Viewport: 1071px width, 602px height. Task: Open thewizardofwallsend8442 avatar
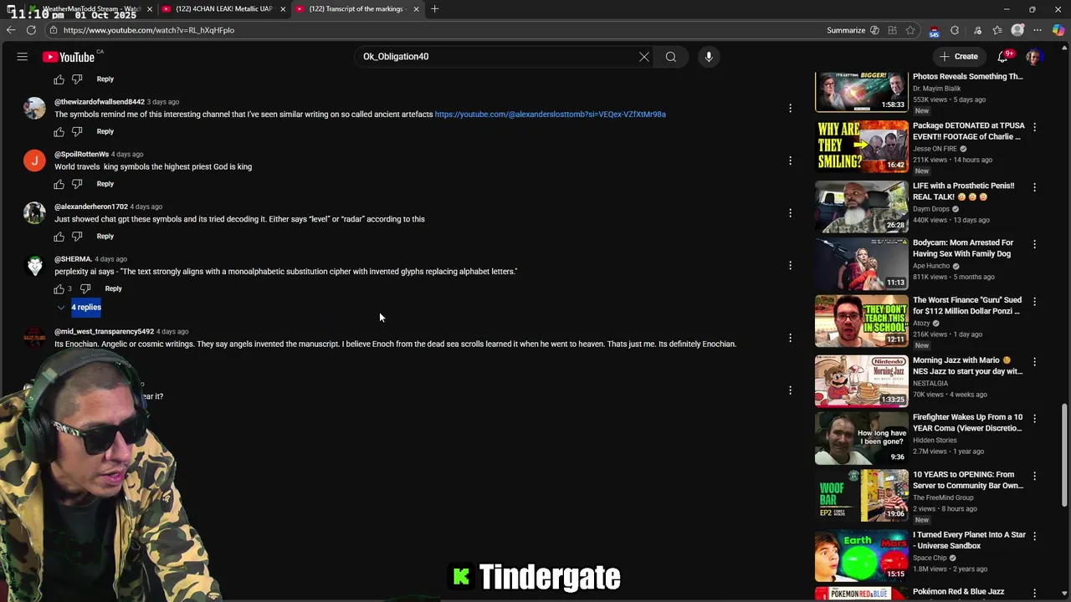click(x=34, y=108)
